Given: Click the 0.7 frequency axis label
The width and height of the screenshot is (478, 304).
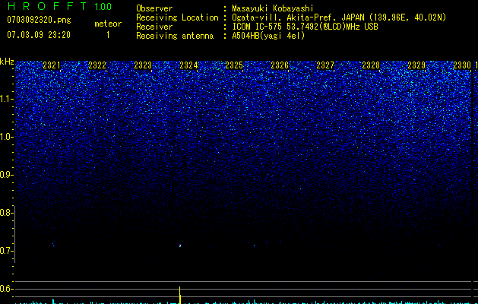Looking at the screenshot, I should 6,251.
